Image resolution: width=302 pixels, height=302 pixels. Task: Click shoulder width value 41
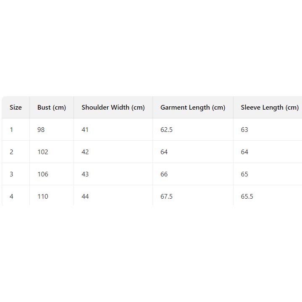[85, 130]
